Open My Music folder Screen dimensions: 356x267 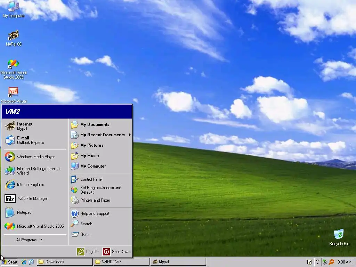(x=101, y=156)
